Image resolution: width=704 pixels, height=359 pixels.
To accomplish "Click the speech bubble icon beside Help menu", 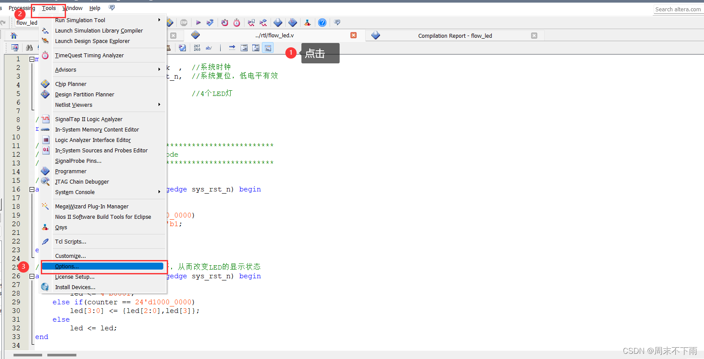I will point(112,8).
